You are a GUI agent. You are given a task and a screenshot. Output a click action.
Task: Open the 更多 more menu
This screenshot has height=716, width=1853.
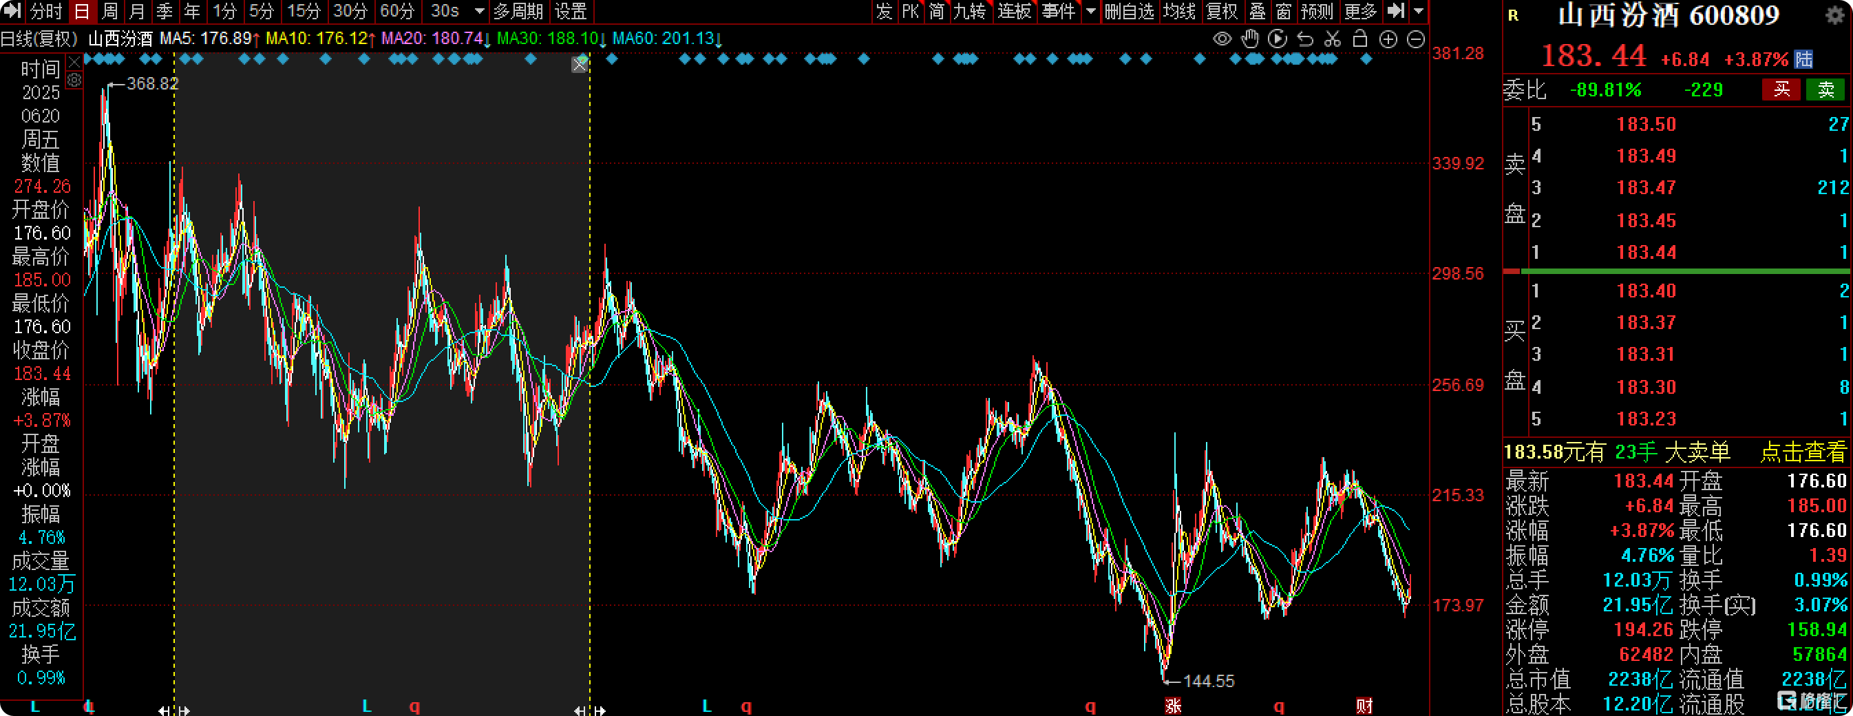[1359, 11]
